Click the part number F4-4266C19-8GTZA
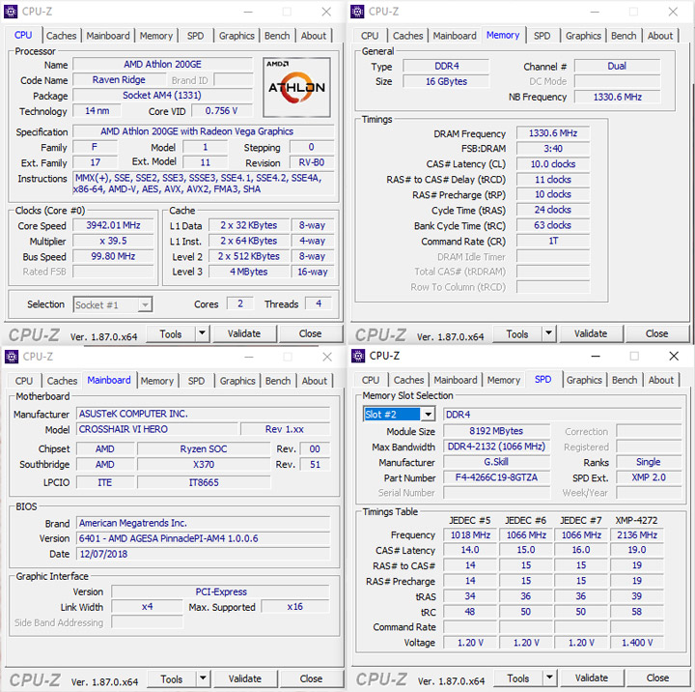The image size is (695, 692). 496,477
